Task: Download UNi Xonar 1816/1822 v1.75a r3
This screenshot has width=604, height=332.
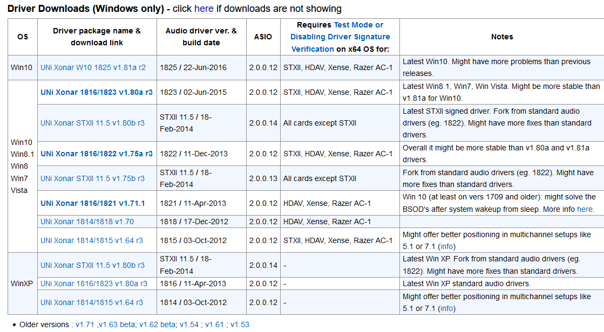Action: click(96, 154)
